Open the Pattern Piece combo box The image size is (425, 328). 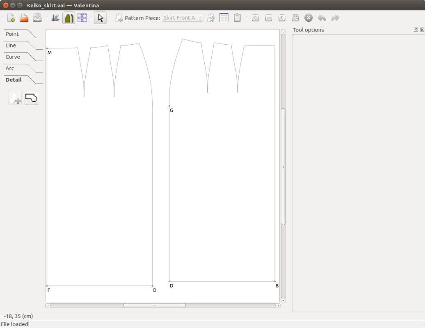click(183, 18)
